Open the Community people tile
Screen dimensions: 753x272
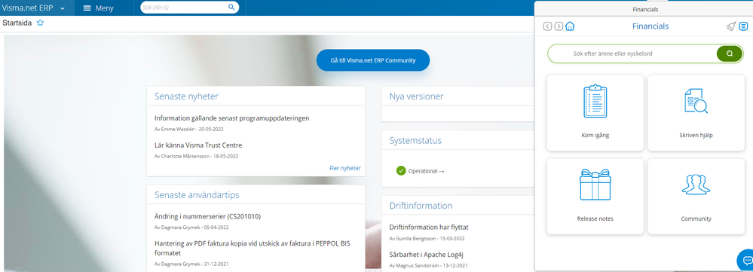[696, 197]
